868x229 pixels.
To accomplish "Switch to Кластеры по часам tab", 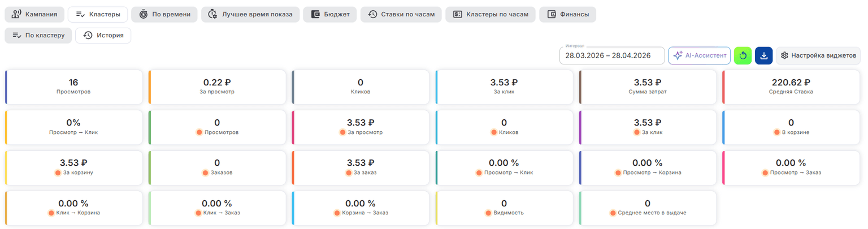I will (491, 14).
